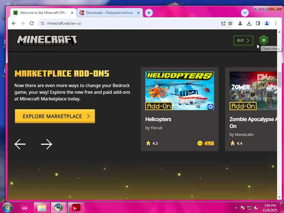
Task: Click the muted volume tray icon
Action: [256, 208]
